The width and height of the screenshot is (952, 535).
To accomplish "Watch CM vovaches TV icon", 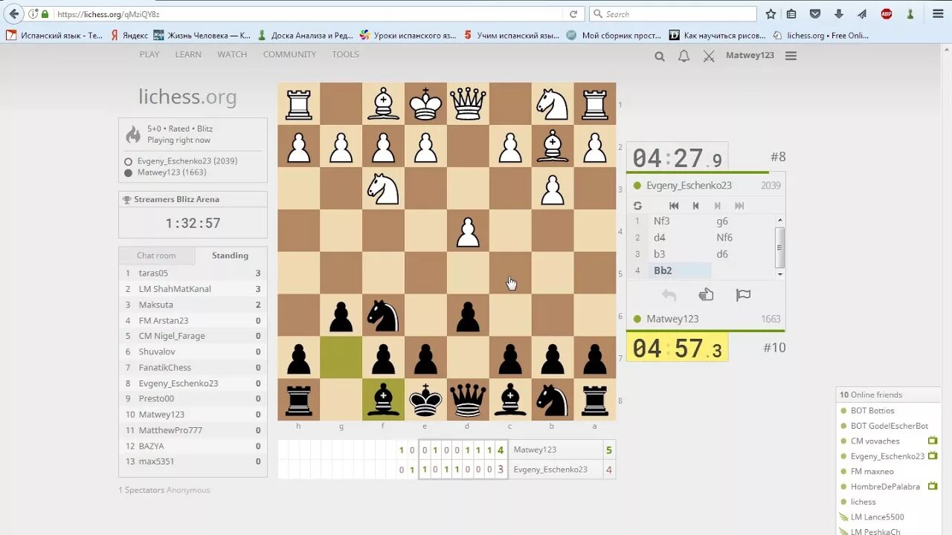I will pos(933,441).
